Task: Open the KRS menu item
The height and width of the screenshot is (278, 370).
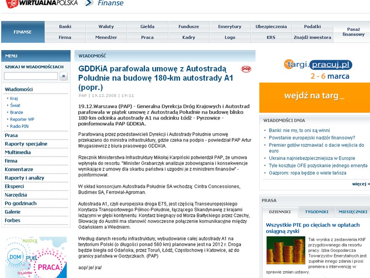Action: coord(271,38)
